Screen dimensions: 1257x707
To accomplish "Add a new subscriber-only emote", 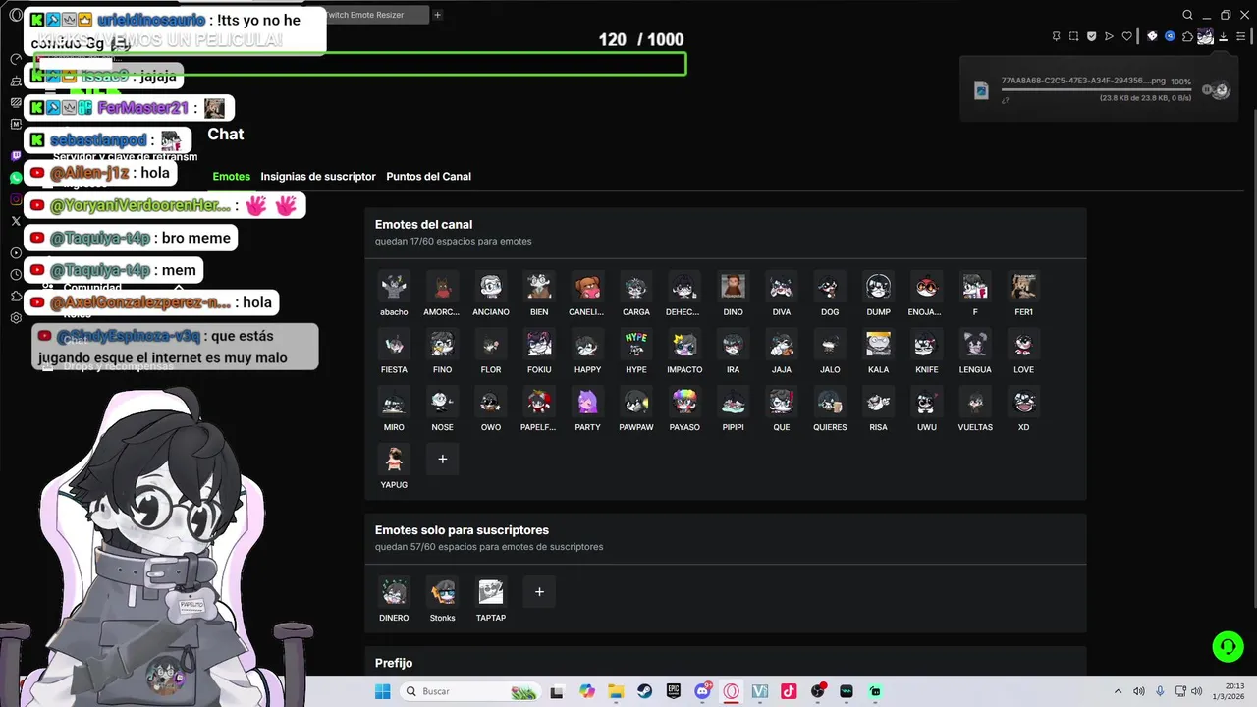I will [539, 592].
